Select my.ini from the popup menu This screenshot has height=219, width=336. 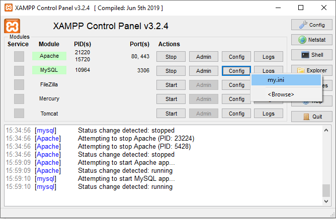[285, 80]
